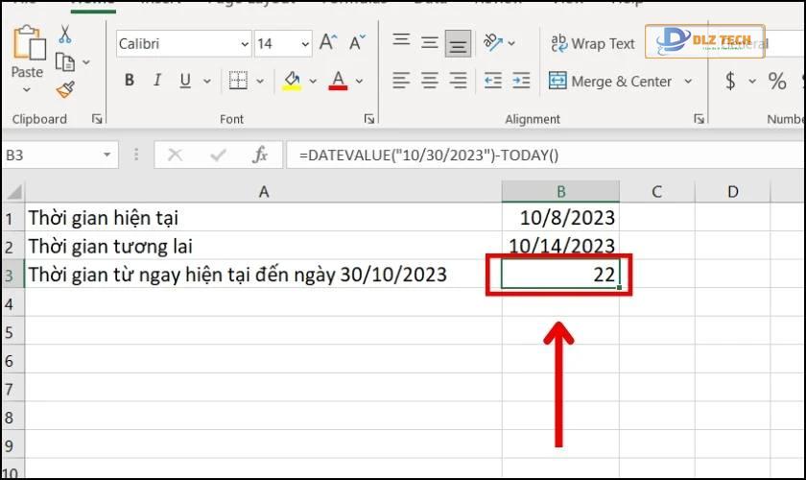Toggle Bold formatting
Viewport: 806px width, 480px height.
tap(130, 81)
